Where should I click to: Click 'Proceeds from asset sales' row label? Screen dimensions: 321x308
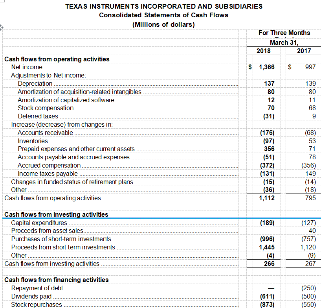[47, 231]
